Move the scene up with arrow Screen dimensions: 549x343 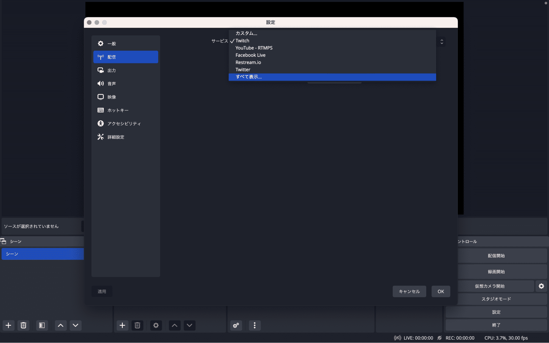[x=61, y=325]
